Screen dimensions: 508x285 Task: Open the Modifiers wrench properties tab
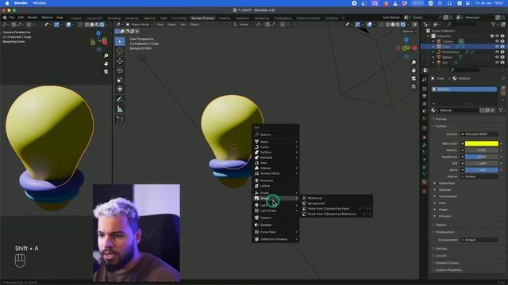[x=425, y=145]
